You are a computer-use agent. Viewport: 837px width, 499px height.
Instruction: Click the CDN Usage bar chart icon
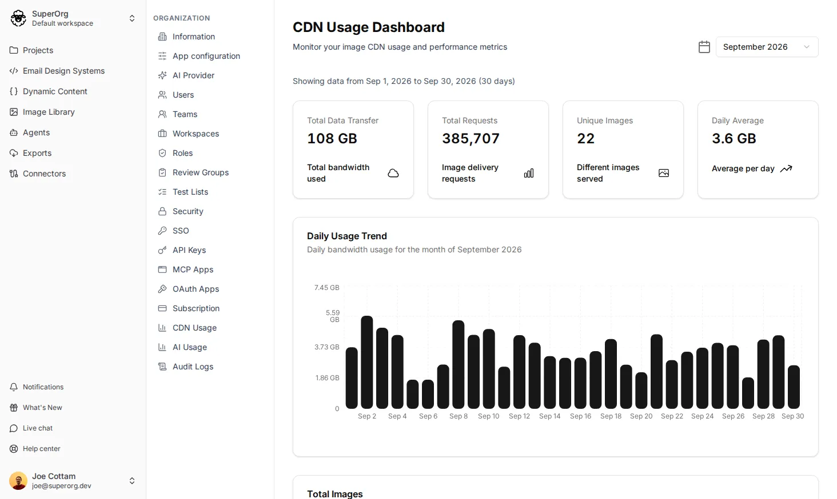[162, 328]
